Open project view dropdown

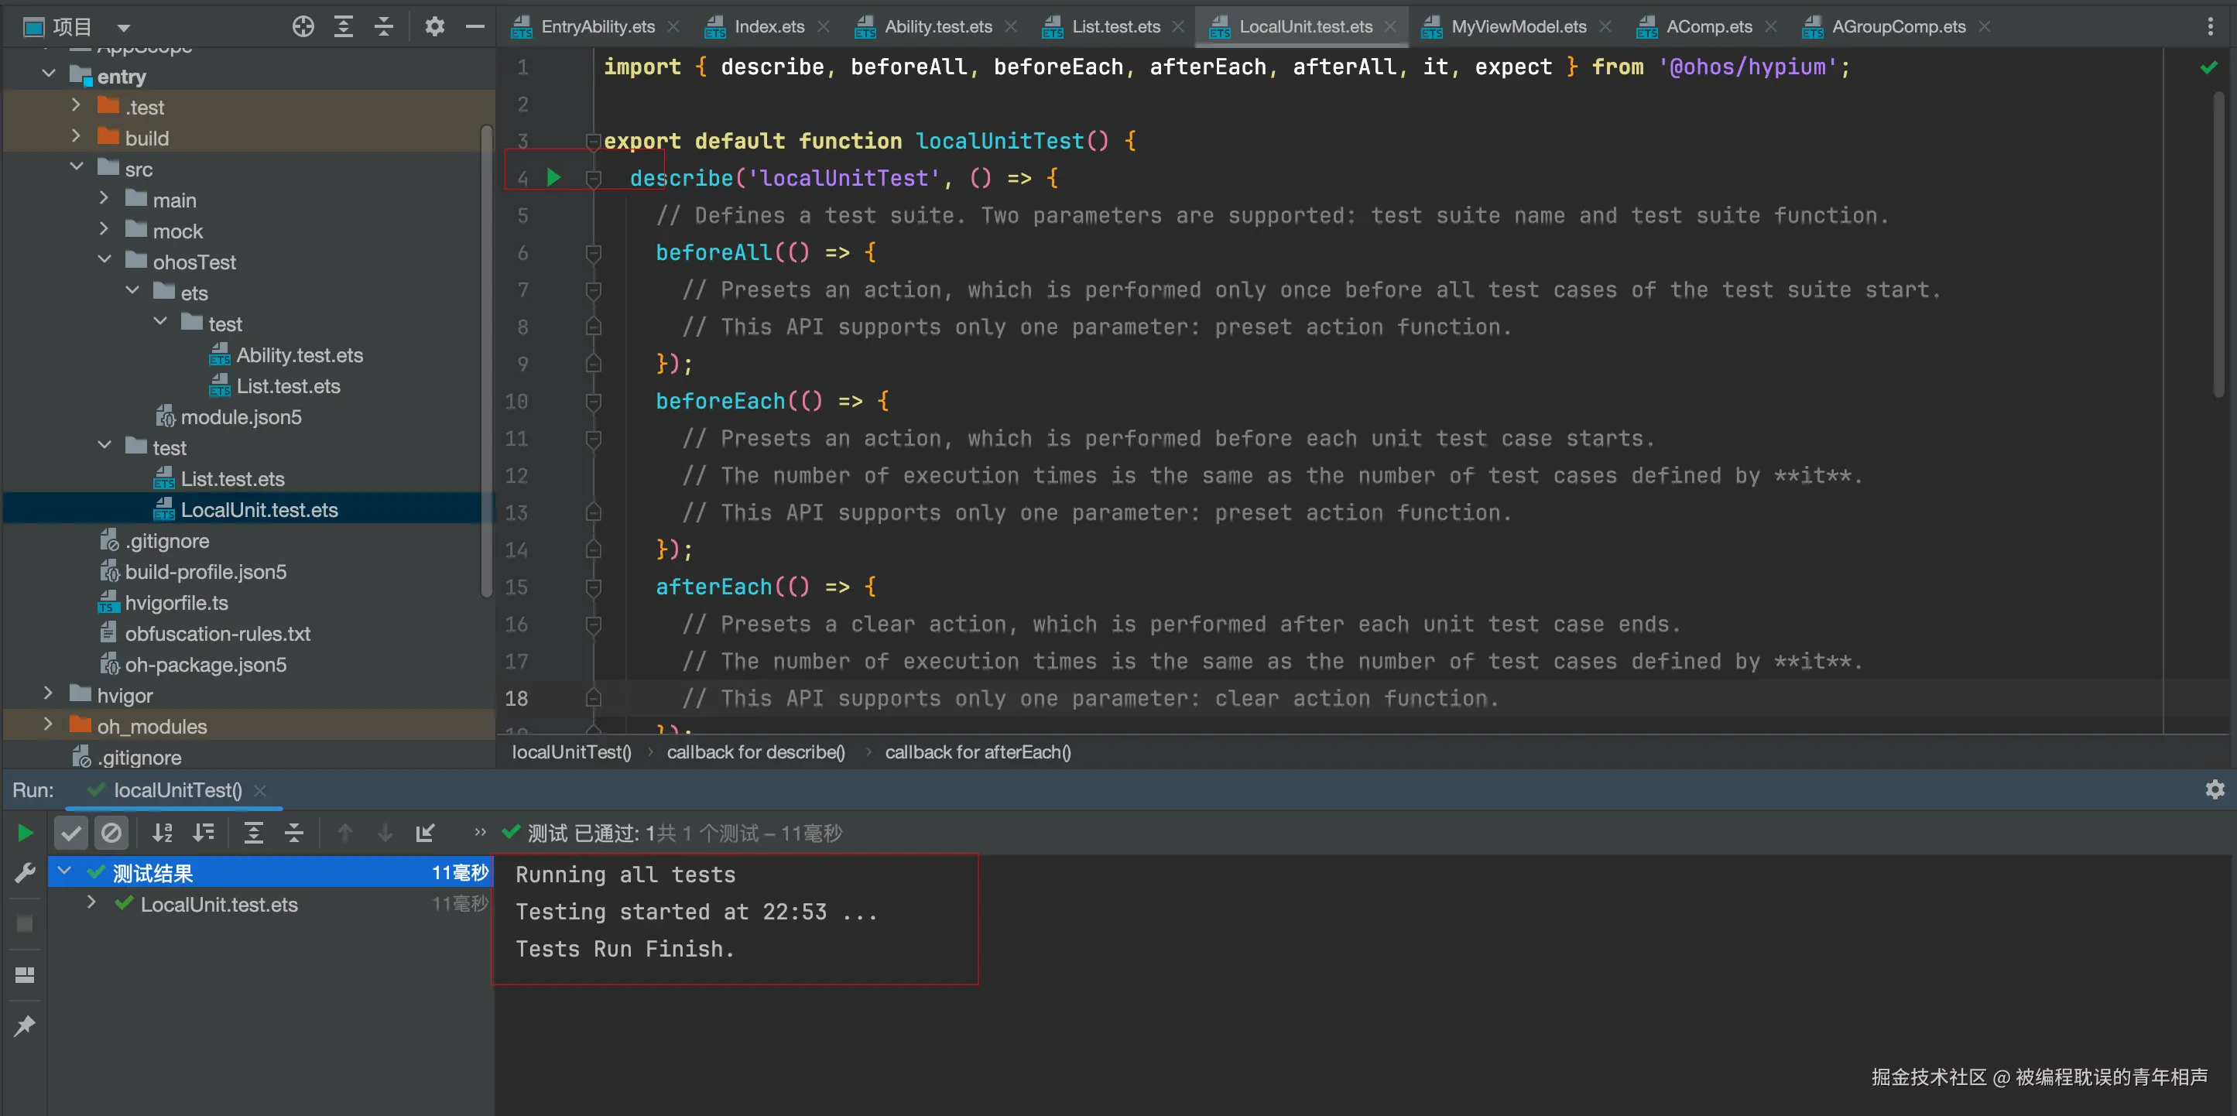(x=123, y=28)
